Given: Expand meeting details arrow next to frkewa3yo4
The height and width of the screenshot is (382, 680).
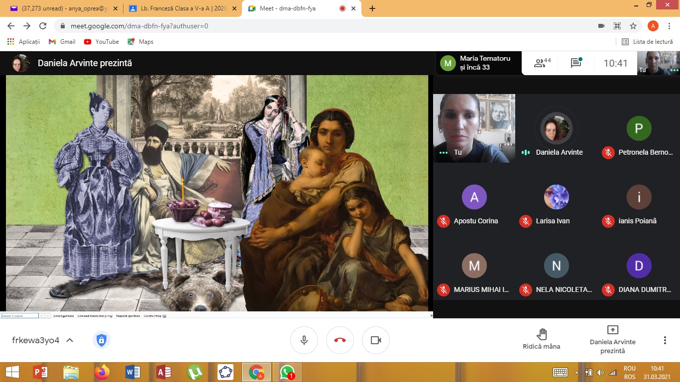Looking at the screenshot, I should point(70,340).
